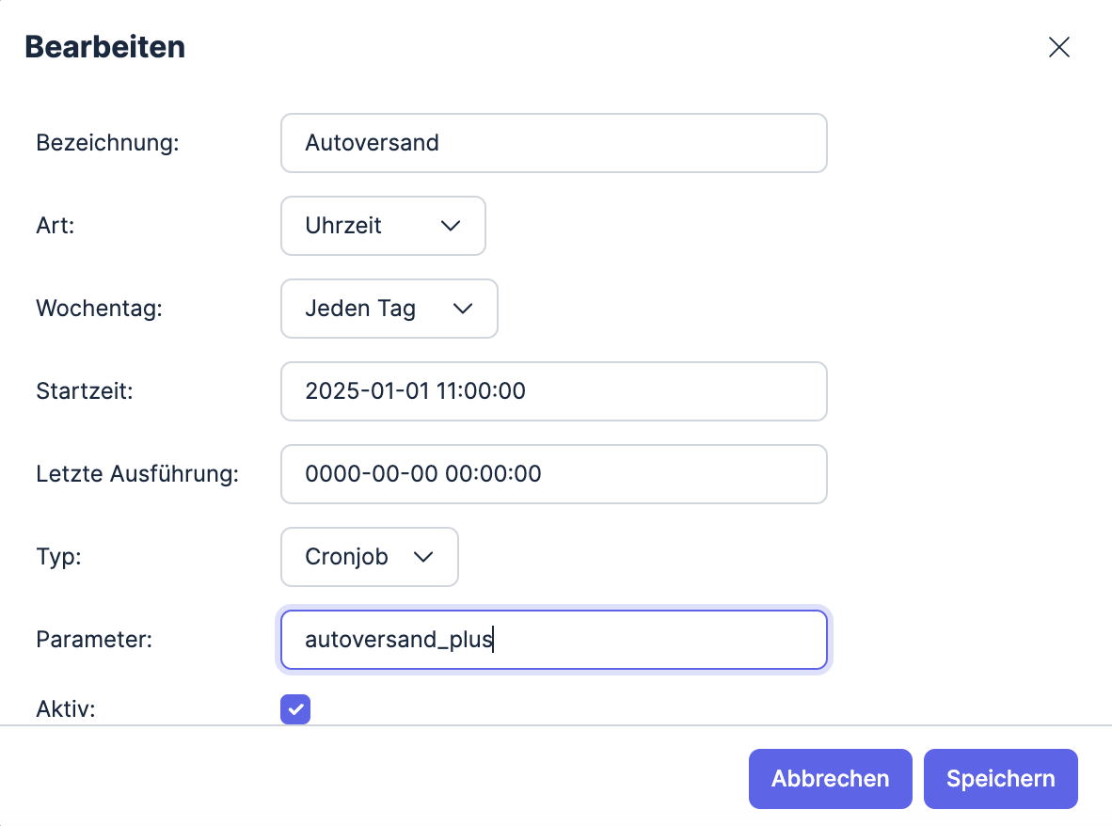Screen dimensions: 1112x826
Task: Click the Parameter field with autoversand_plus
Action: click(x=553, y=640)
